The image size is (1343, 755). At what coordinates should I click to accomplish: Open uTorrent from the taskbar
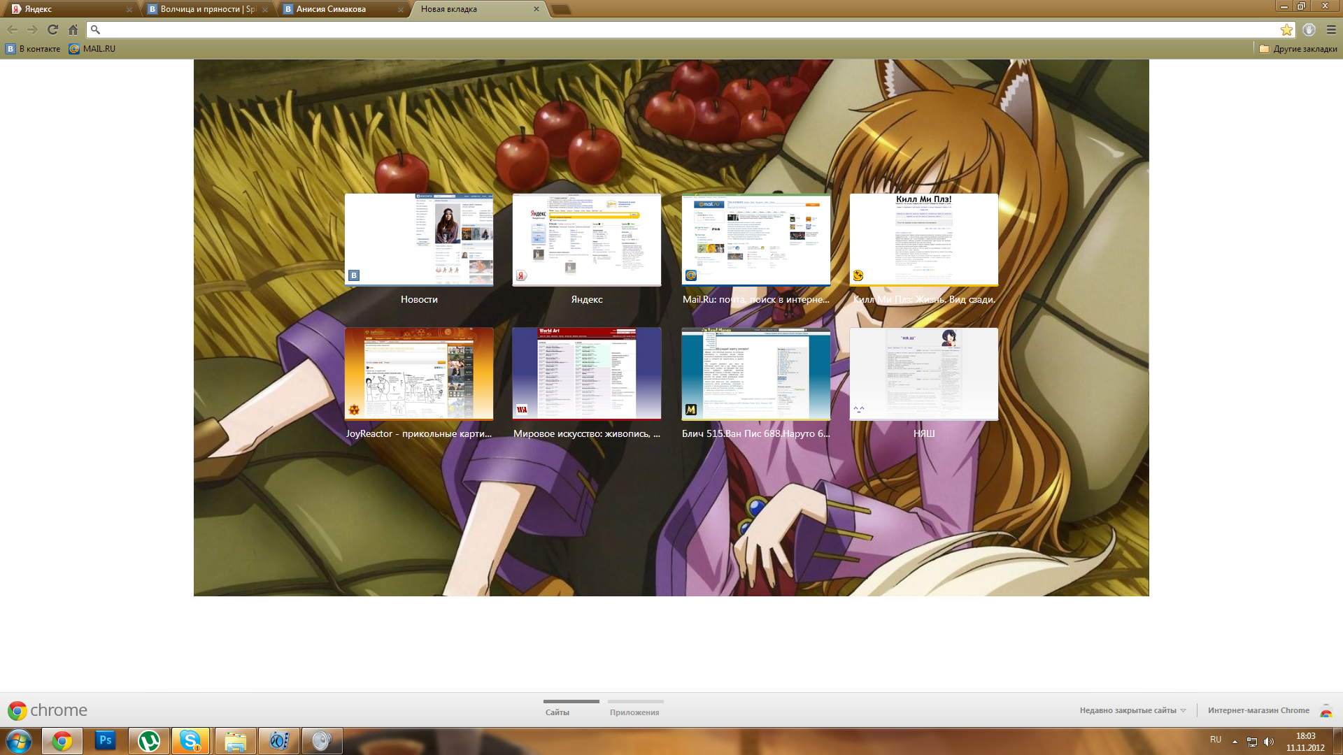click(x=149, y=741)
